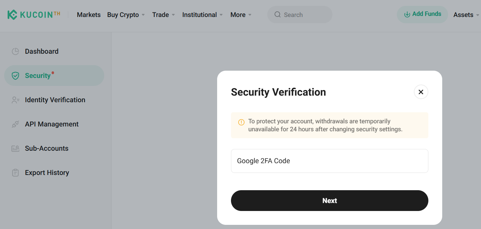Select the Sub-Accounts icon
481x229 pixels.
pyautogui.click(x=16, y=148)
